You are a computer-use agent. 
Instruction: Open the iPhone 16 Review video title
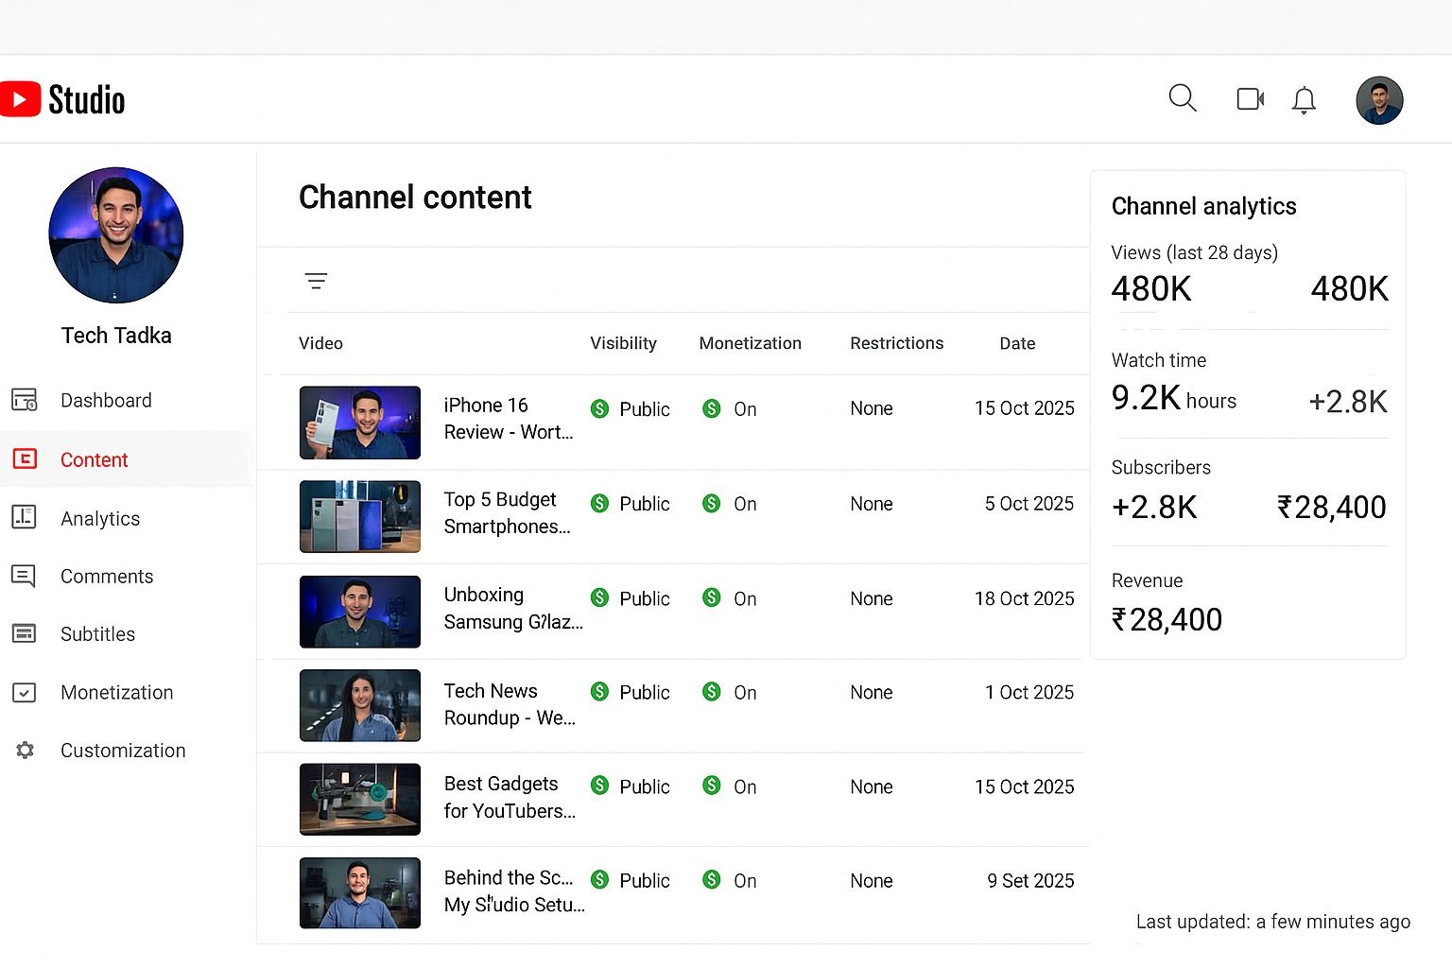(x=508, y=418)
